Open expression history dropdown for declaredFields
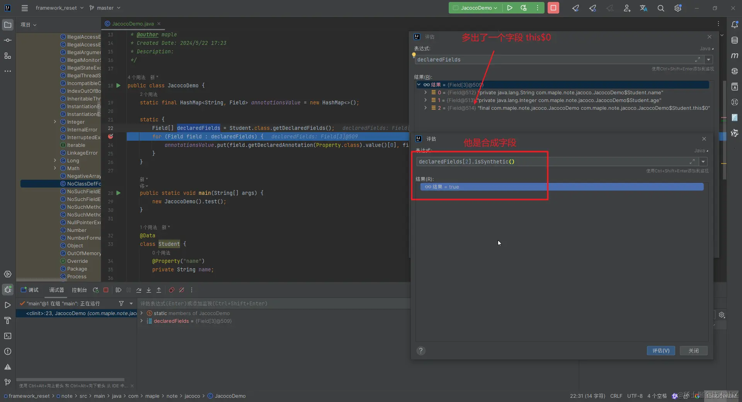The image size is (742, 402). pyautogui.click(x=709, y=60)
